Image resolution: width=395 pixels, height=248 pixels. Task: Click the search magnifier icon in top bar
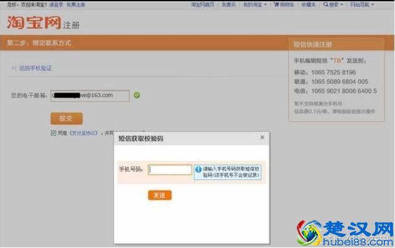[x=326, y=4]
